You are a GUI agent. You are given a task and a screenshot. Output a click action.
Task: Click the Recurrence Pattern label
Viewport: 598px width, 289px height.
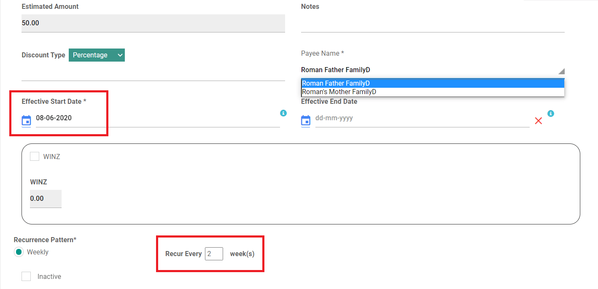45,239
